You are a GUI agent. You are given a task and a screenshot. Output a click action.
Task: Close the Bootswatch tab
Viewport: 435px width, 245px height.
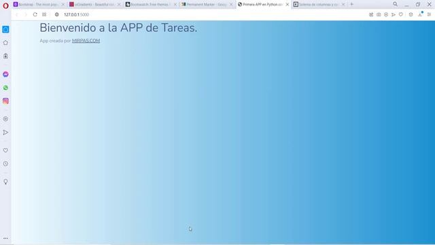point(175,5)
